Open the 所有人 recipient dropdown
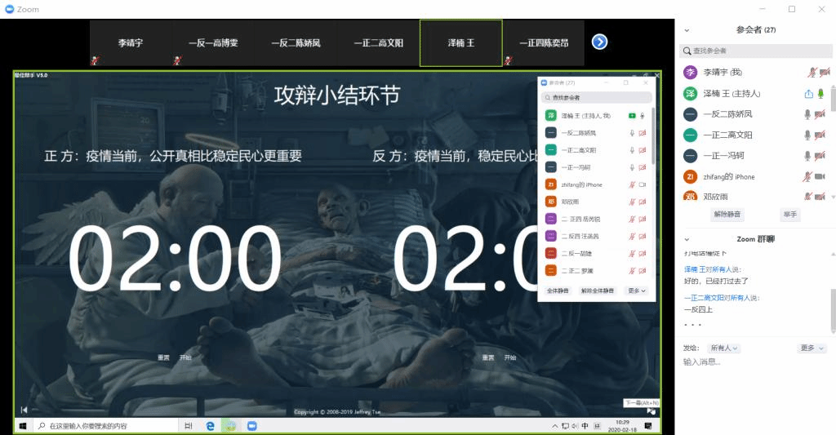 (724, 348)
